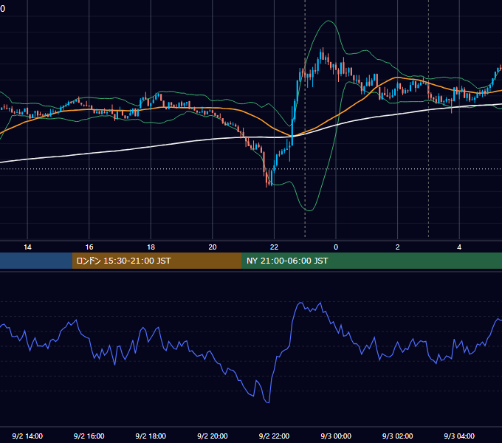Click the 9/2 14:00 time label
This screenshot has width=502, height=443.
(x=27, y=436)
